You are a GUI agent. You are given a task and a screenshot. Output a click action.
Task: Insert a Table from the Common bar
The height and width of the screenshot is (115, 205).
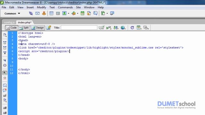click(x=51, y=13)
